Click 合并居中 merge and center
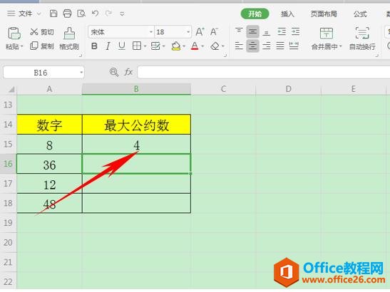The width and height of the screenshot is (390, 292). [x=327, y=38]
